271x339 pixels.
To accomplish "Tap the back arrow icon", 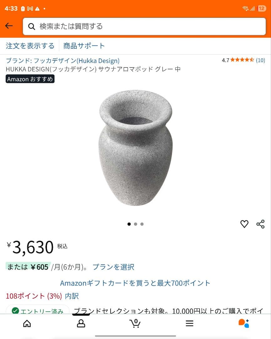I will 9,26.
